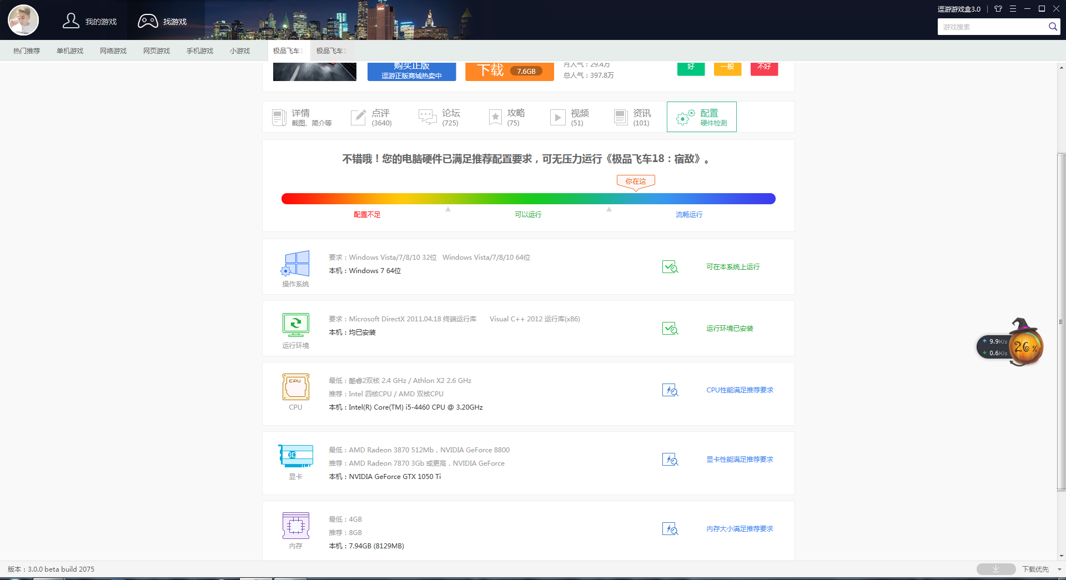The height and width of the screenshot is (580, 1066).
Task: Click the vertical scrollbar thumb
Action: (x=1061, y=322)
